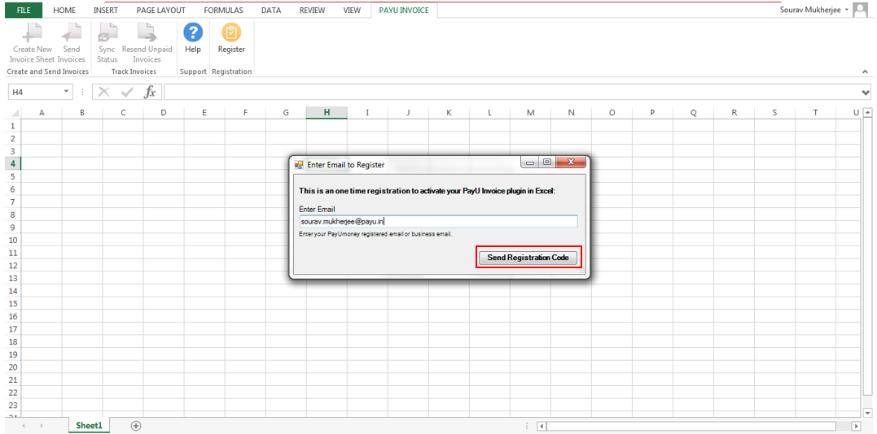Click the Select All corner triangle
877x434 pixels.
[x=15, y=114]
